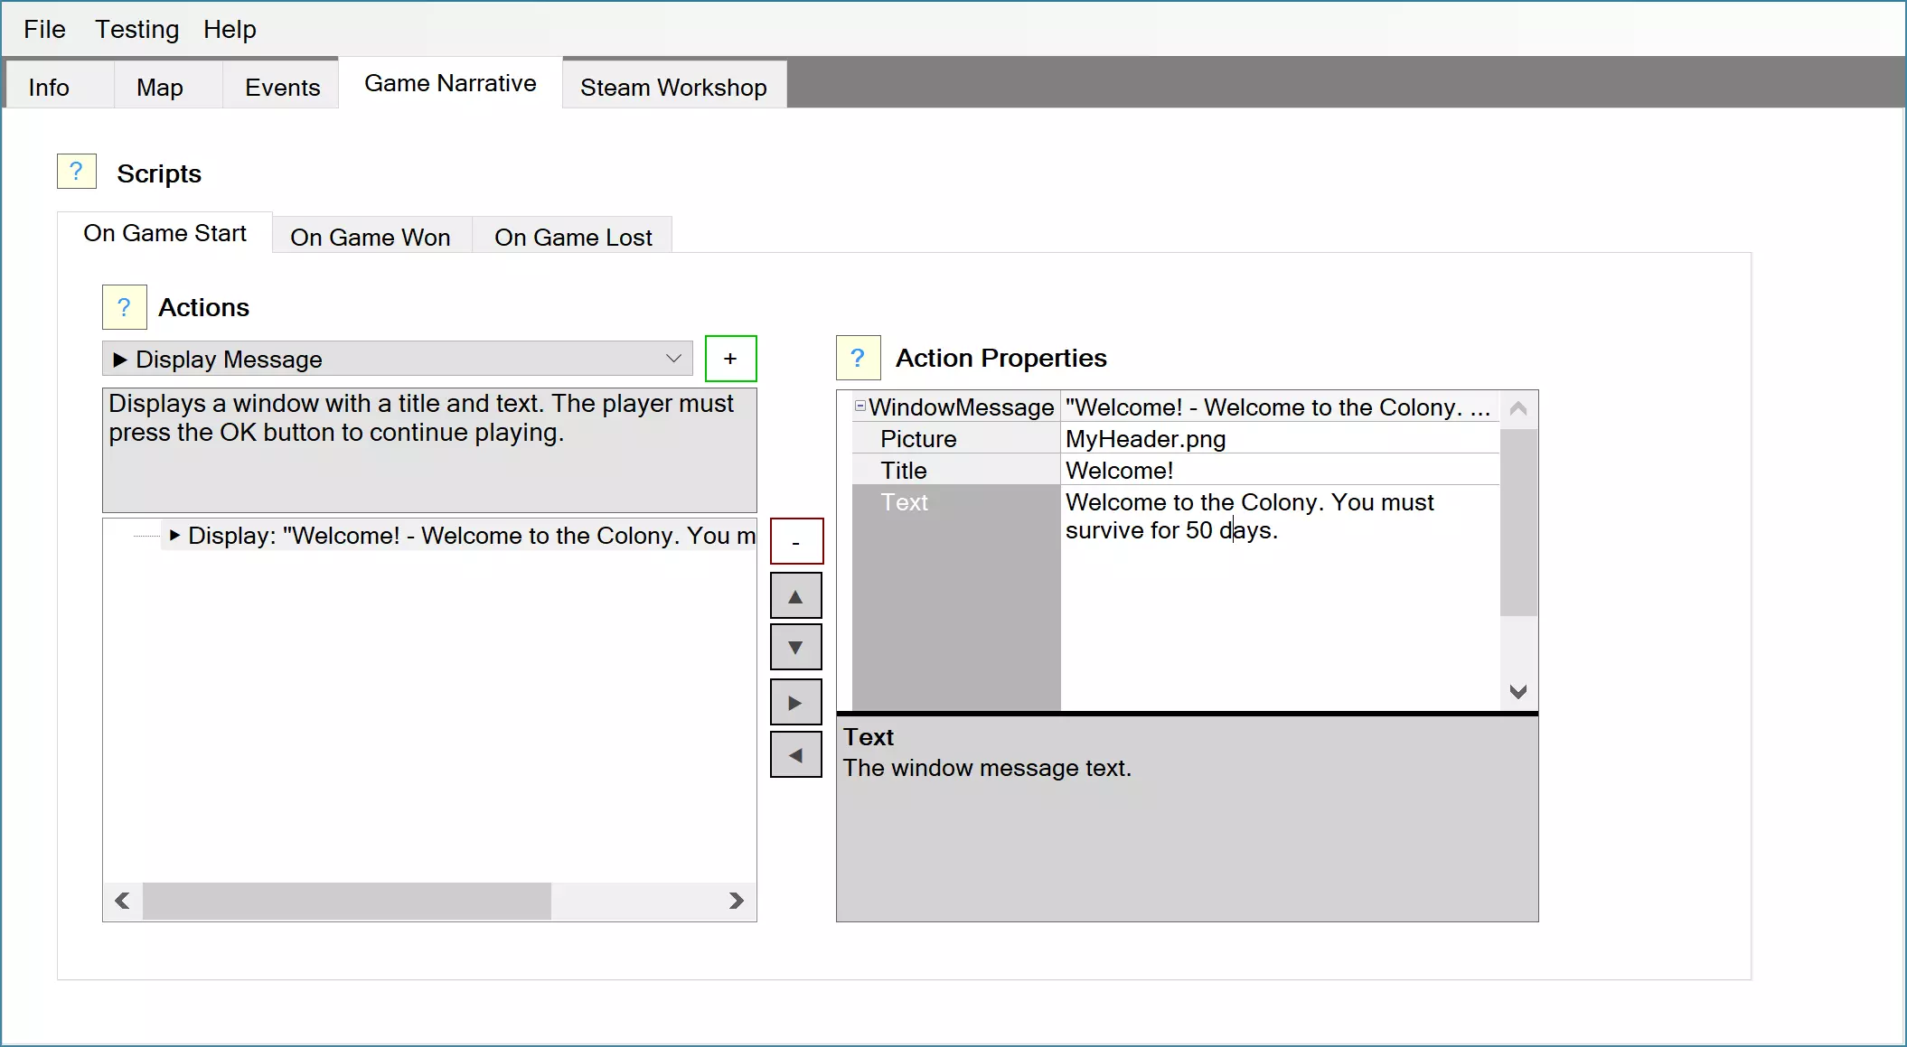1907x1047 pixels.
Task: Select the Display Welcome action item
Action: tap(470, 536)
